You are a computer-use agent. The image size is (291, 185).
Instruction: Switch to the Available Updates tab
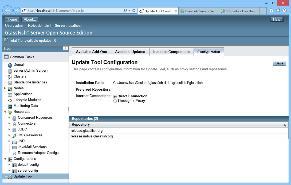130,52
